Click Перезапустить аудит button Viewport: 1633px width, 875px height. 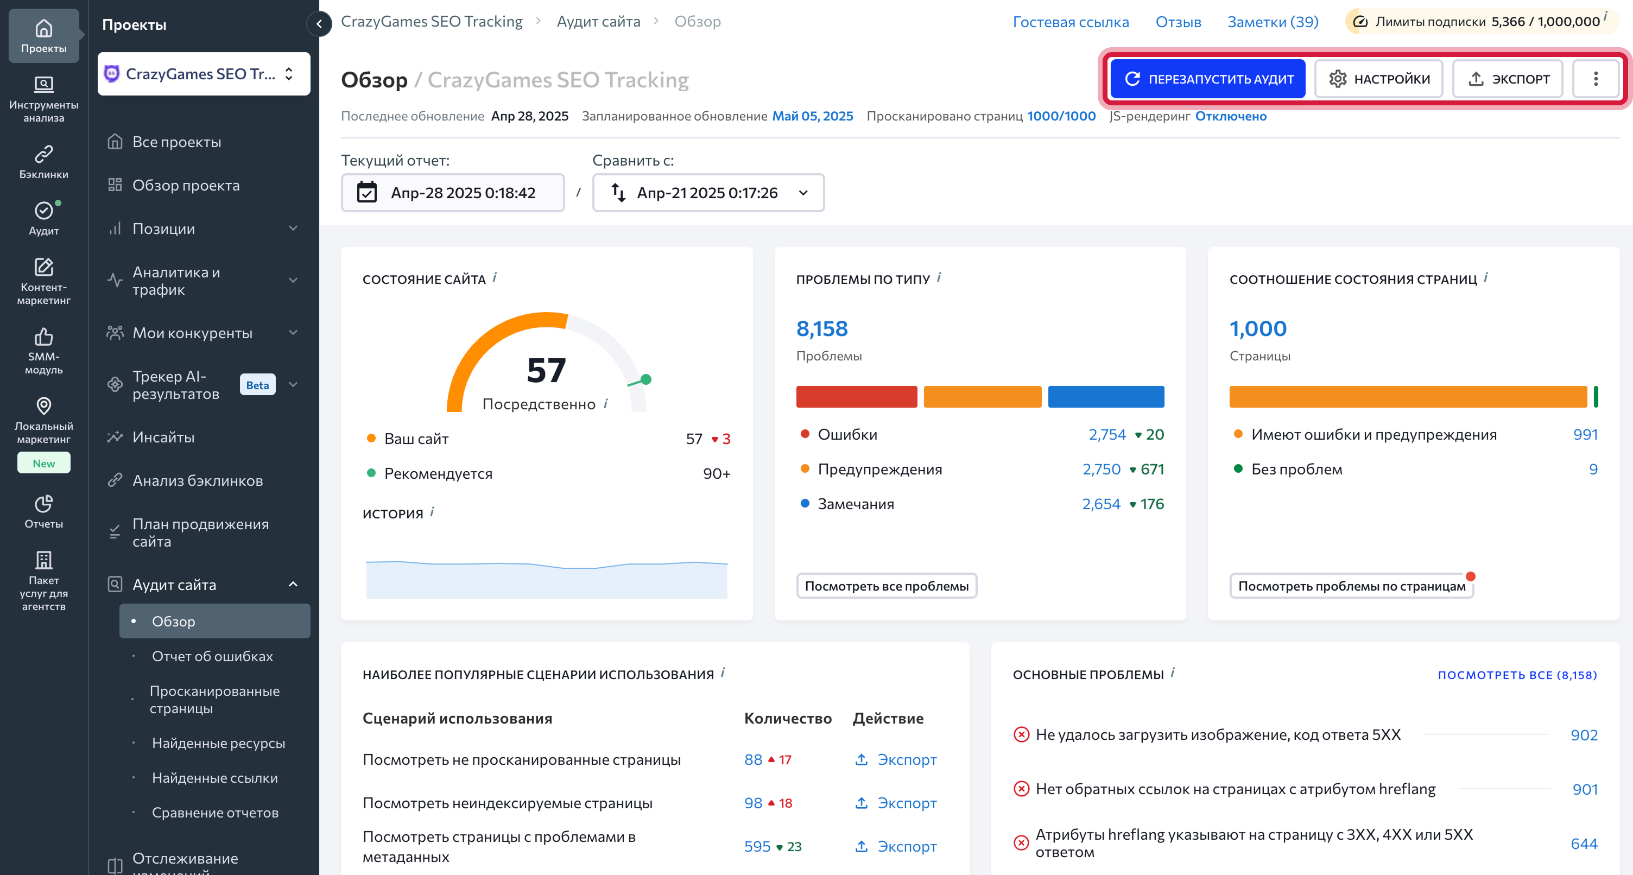coord(1207,79)
